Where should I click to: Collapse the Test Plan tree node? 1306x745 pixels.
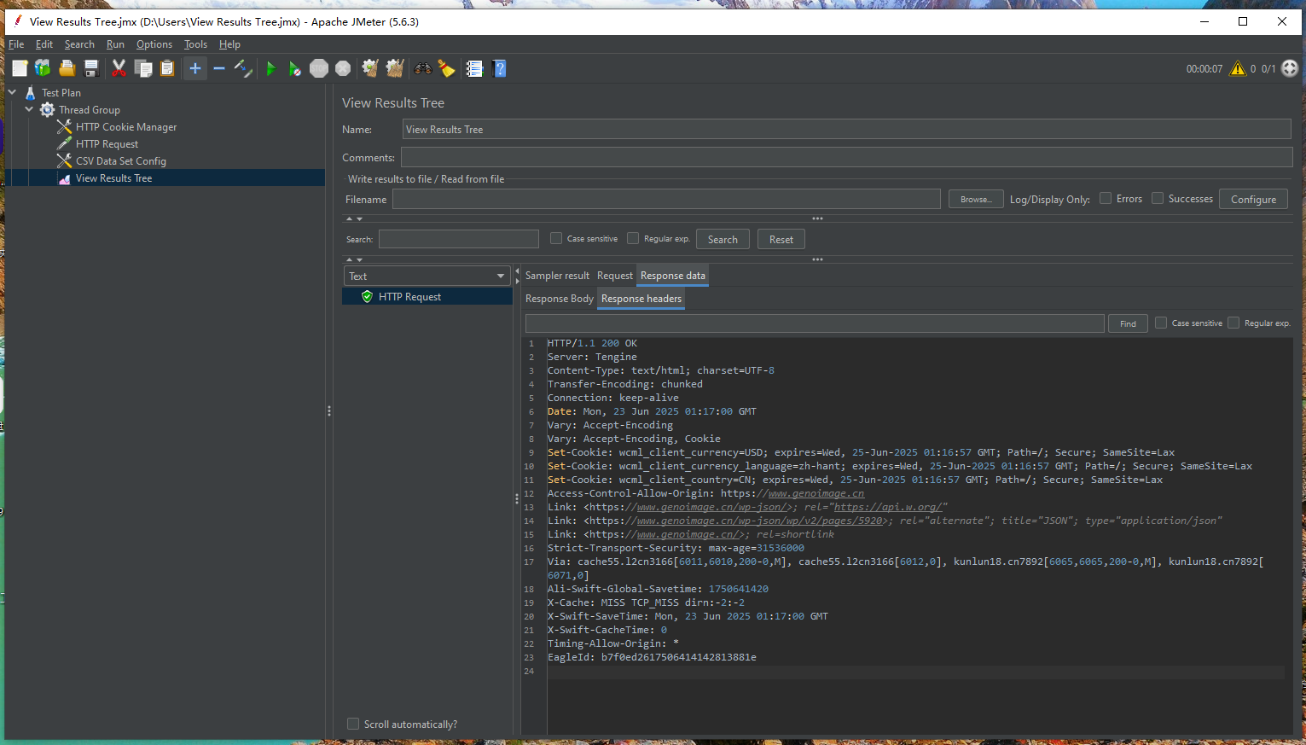pos(13,92)
